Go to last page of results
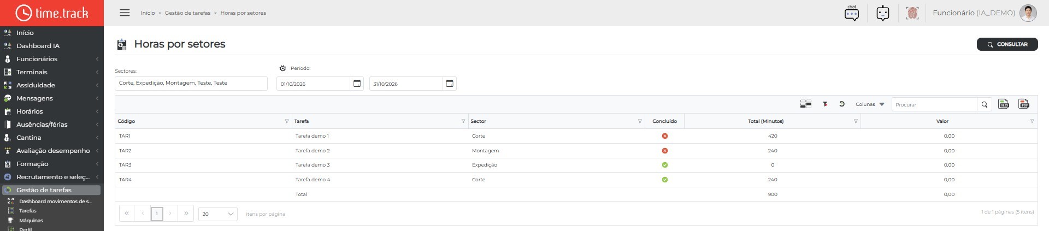 point(186,214)
